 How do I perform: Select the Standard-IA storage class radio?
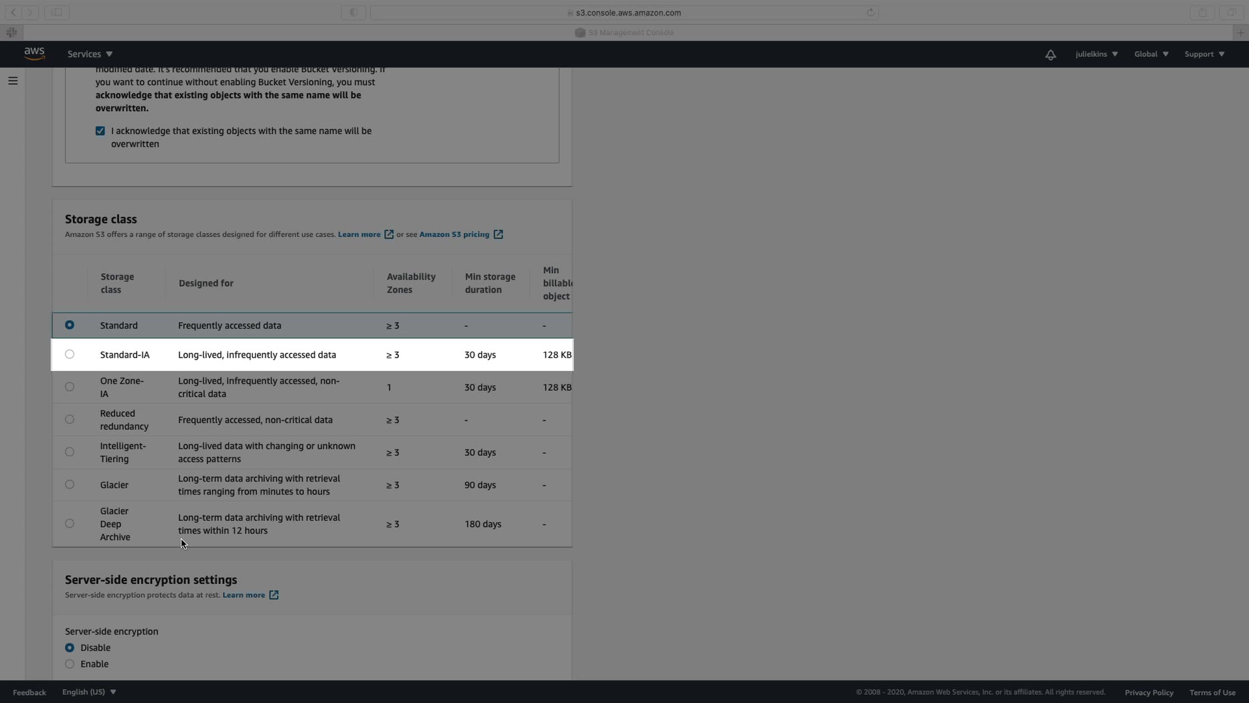[70, 355]
